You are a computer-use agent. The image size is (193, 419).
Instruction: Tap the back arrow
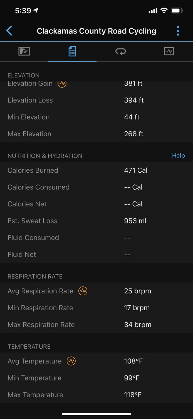pyautogui.click(x=9, y=31)
